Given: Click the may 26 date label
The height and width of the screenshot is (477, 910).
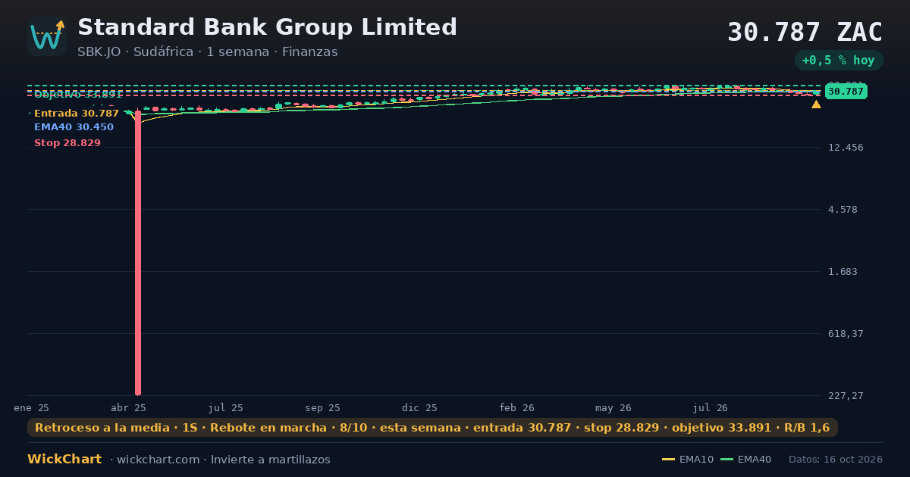Looking at the screenshot, I should click(x=613, y=408).
